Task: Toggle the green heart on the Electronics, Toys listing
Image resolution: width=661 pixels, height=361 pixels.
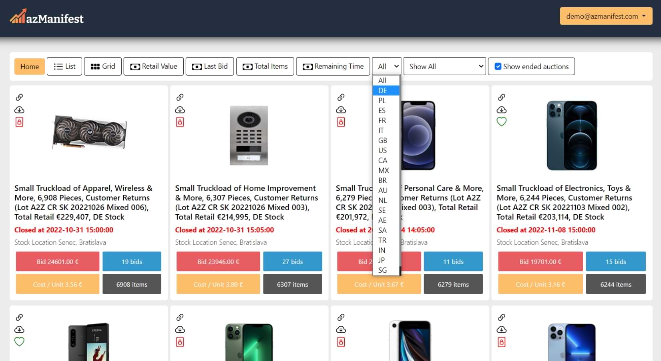Action: point(501,122)
